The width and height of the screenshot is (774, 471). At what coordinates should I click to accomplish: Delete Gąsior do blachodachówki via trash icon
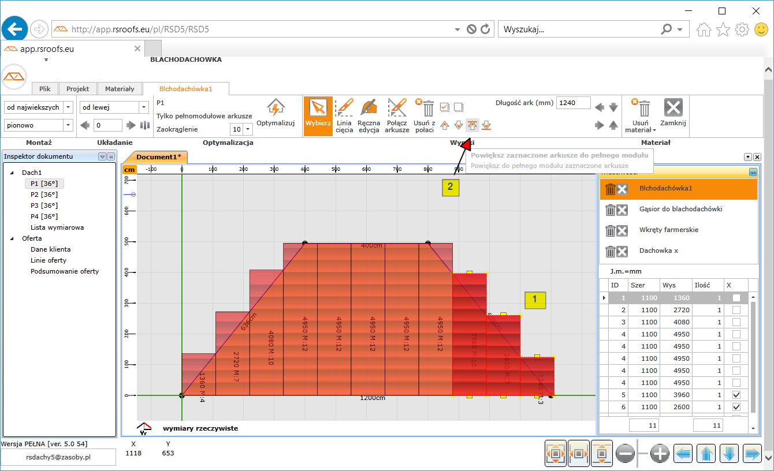[x=610, y=210]
